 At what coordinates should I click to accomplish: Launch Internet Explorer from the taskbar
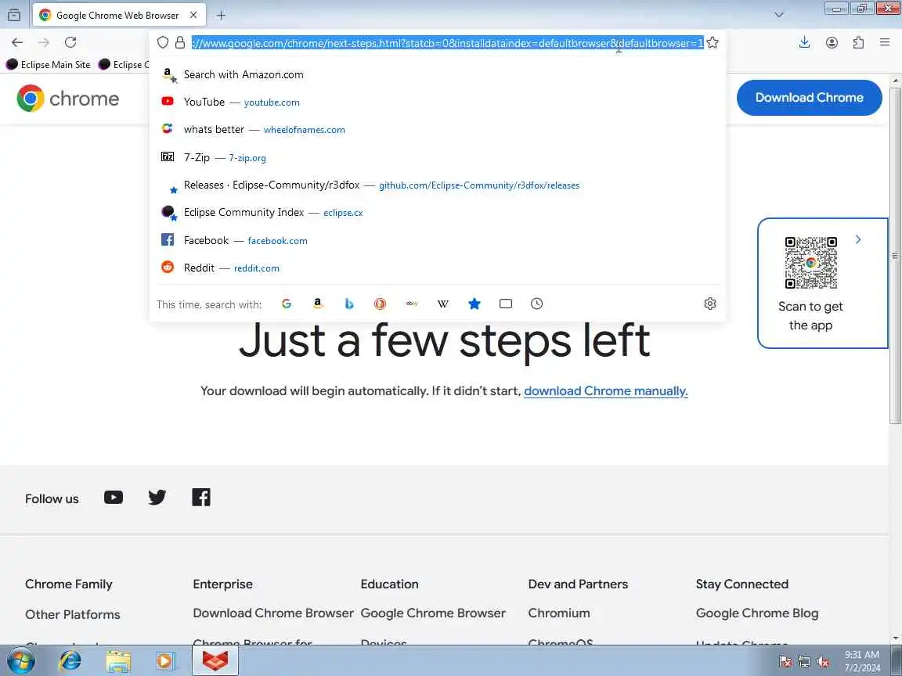point(70,661)
